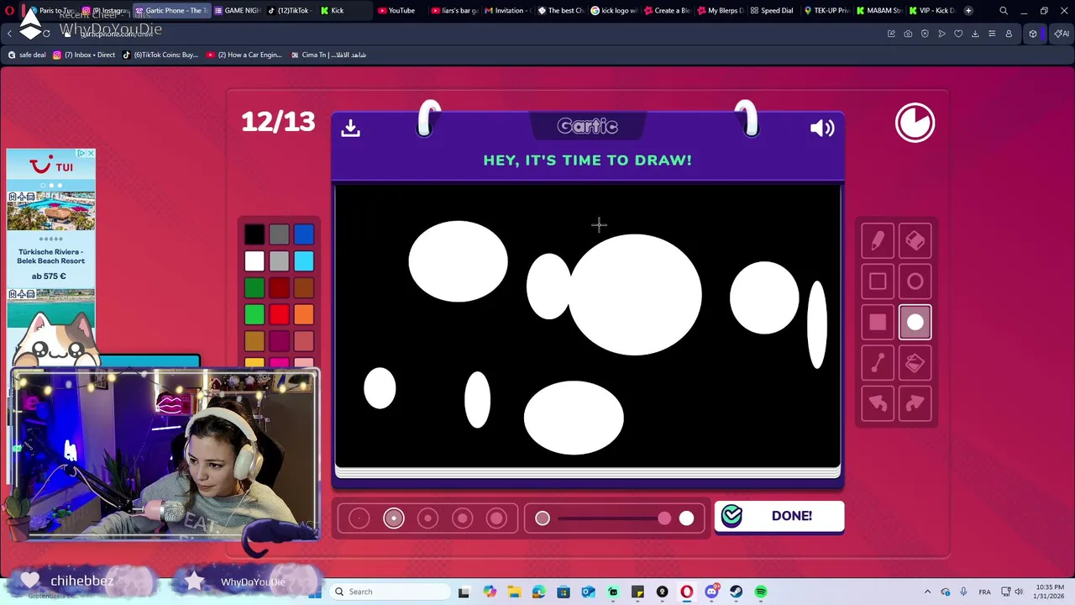This screenshot has height=605, width=1075.
Task: Switch to the GAME NIGHT browser tab
Action: (238, 10)
